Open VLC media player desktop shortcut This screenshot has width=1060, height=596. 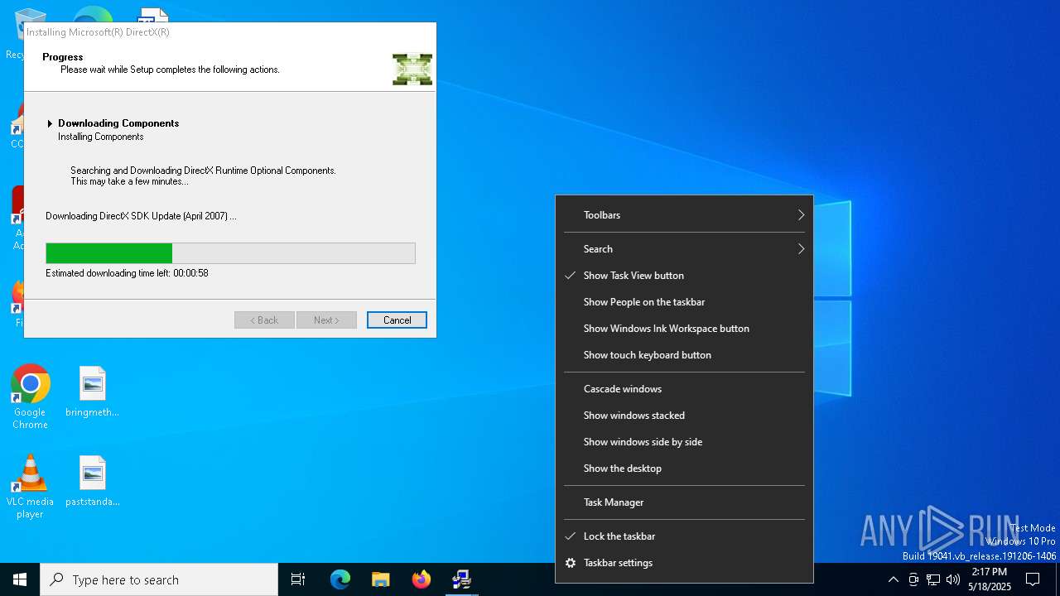pyautogui.click(x=31, y=487)
